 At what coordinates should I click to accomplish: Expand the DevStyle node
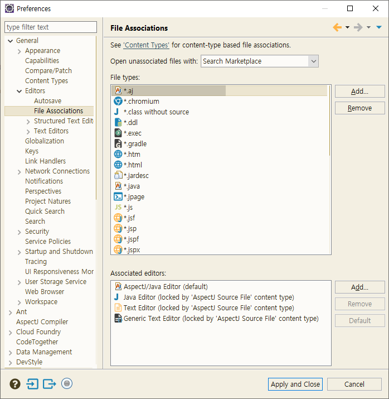11,363
